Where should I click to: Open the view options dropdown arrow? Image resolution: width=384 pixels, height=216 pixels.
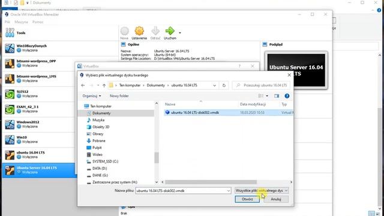click(267, 96)
